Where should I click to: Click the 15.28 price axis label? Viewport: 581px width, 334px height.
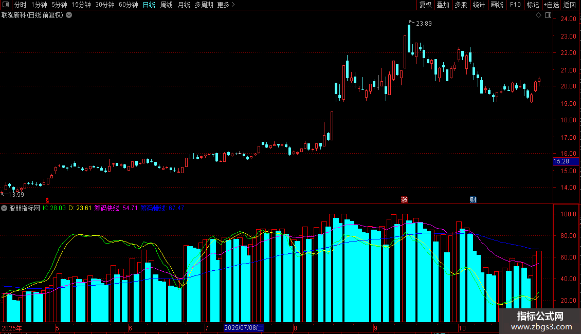tap(566, 161)
